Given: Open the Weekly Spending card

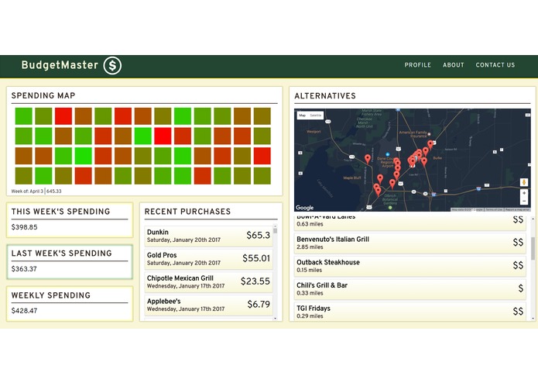Looking at the screenshot, I should pyautogui.click(x=70, y=304).
